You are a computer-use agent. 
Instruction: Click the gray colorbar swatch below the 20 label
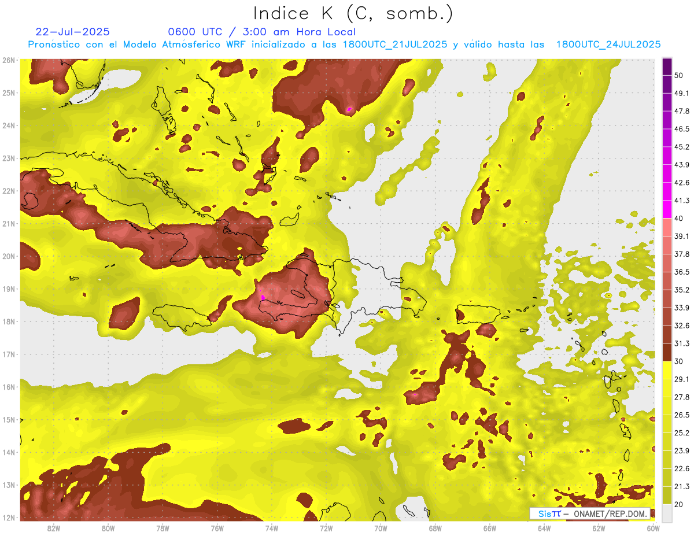click(667, 513)
